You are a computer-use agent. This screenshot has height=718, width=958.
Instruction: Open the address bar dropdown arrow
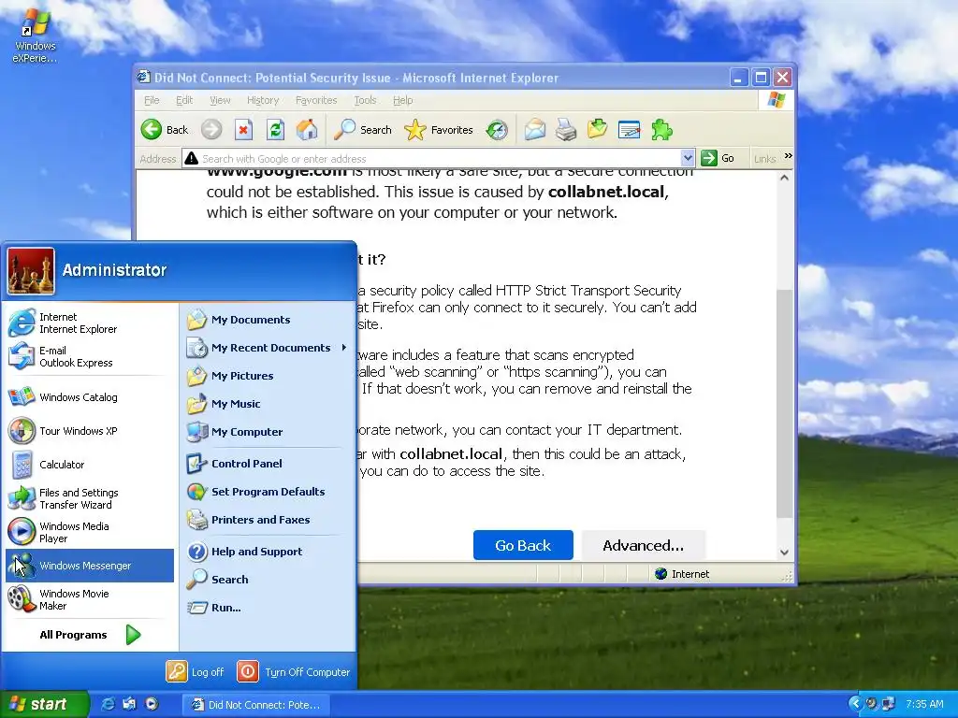click(x=688, y=158)
